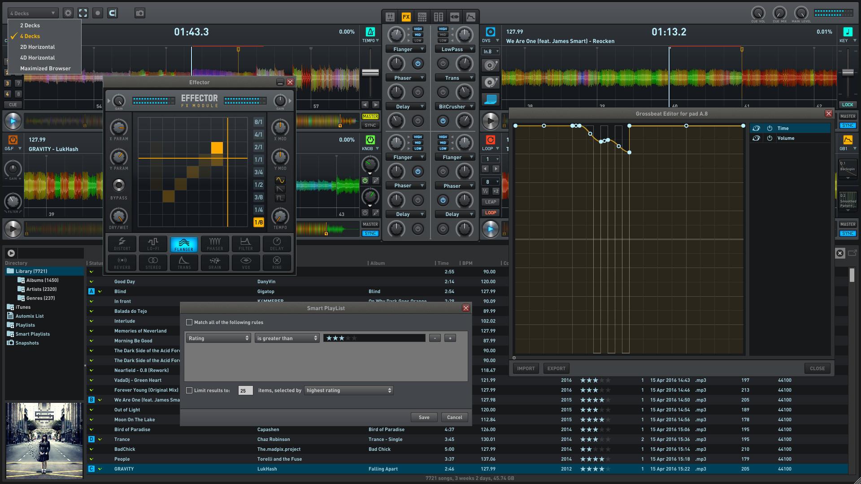Select the Distort effect in Effector

[122, 244]
